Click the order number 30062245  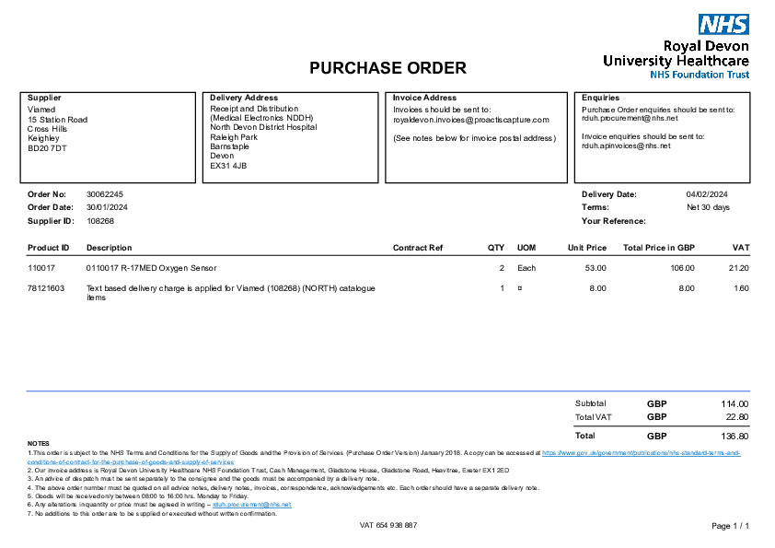(x=105, y=194)
